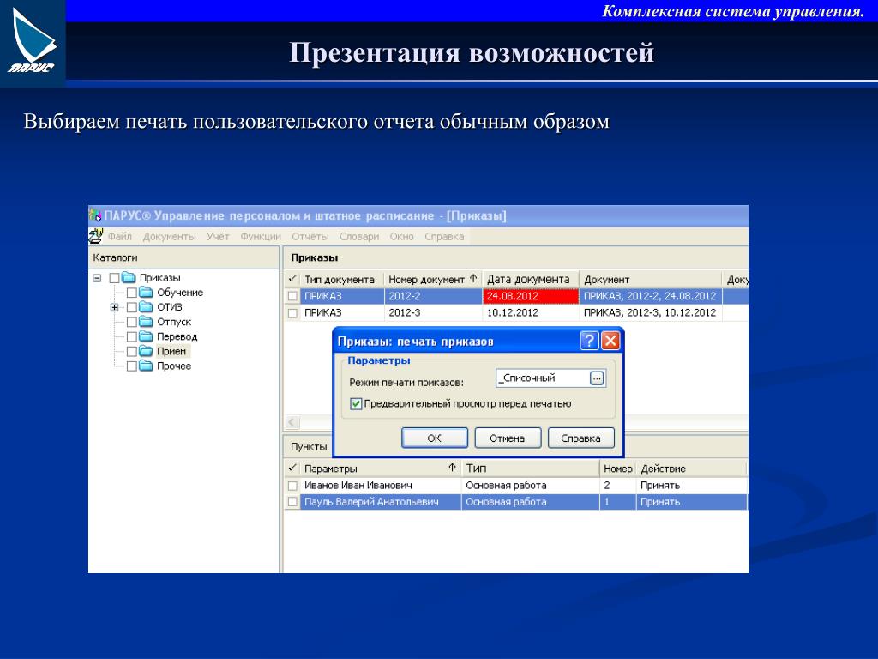Open the Окно menu

point(401,237)
